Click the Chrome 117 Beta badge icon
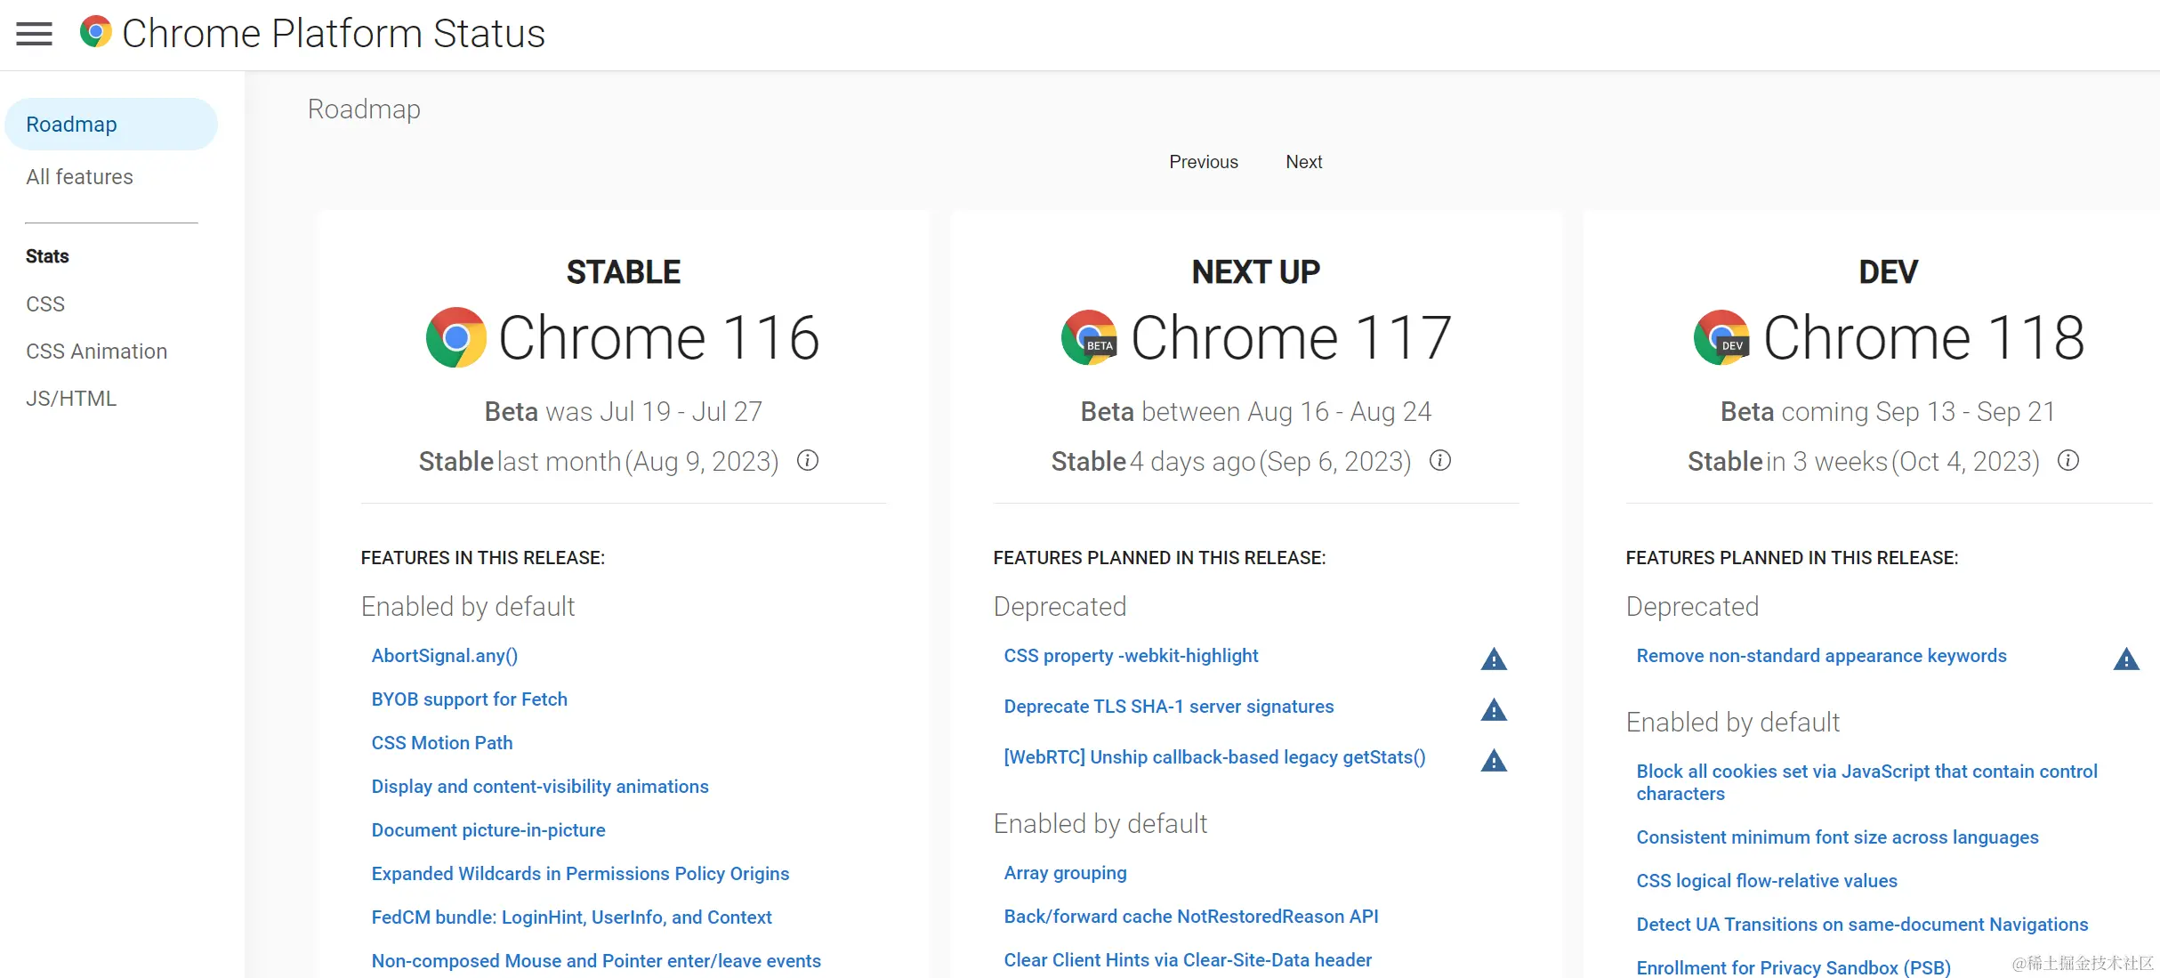The width and height of the screenshot is (2160, 978). [x=1088, y=337]
